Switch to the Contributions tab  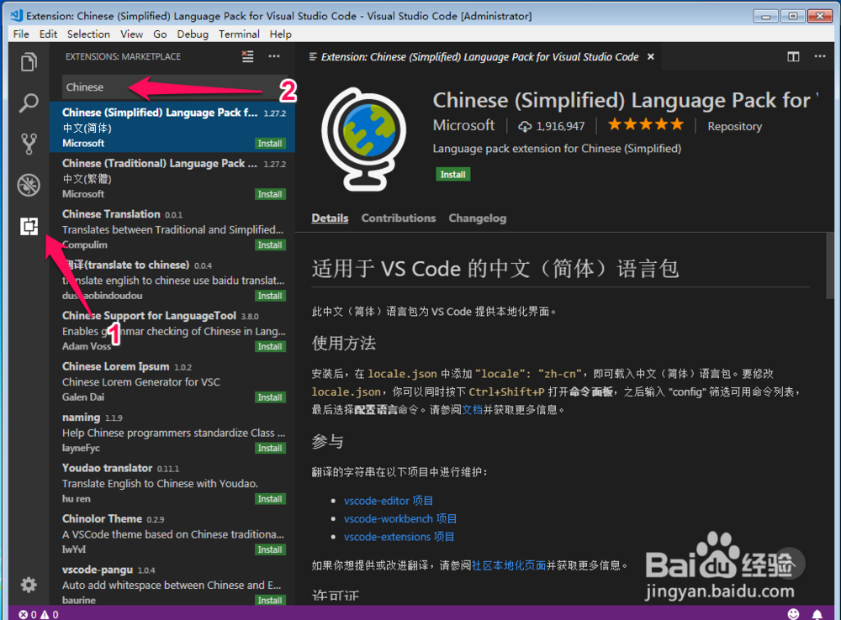[x=399, y=218]
